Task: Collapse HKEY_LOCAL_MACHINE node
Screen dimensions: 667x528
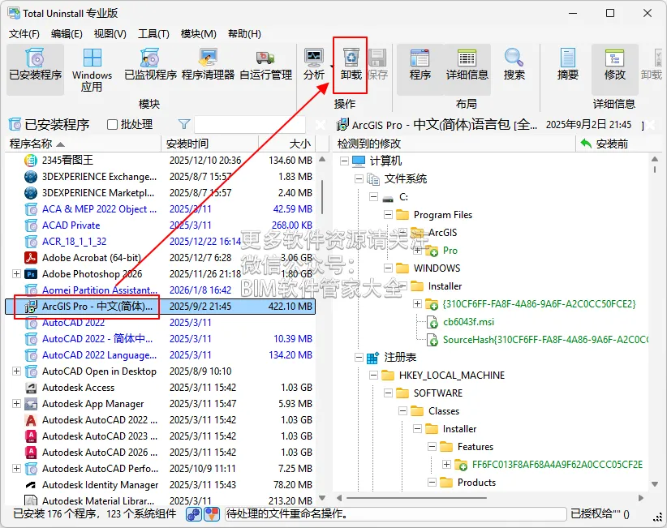Action: (x=374, y=376)
